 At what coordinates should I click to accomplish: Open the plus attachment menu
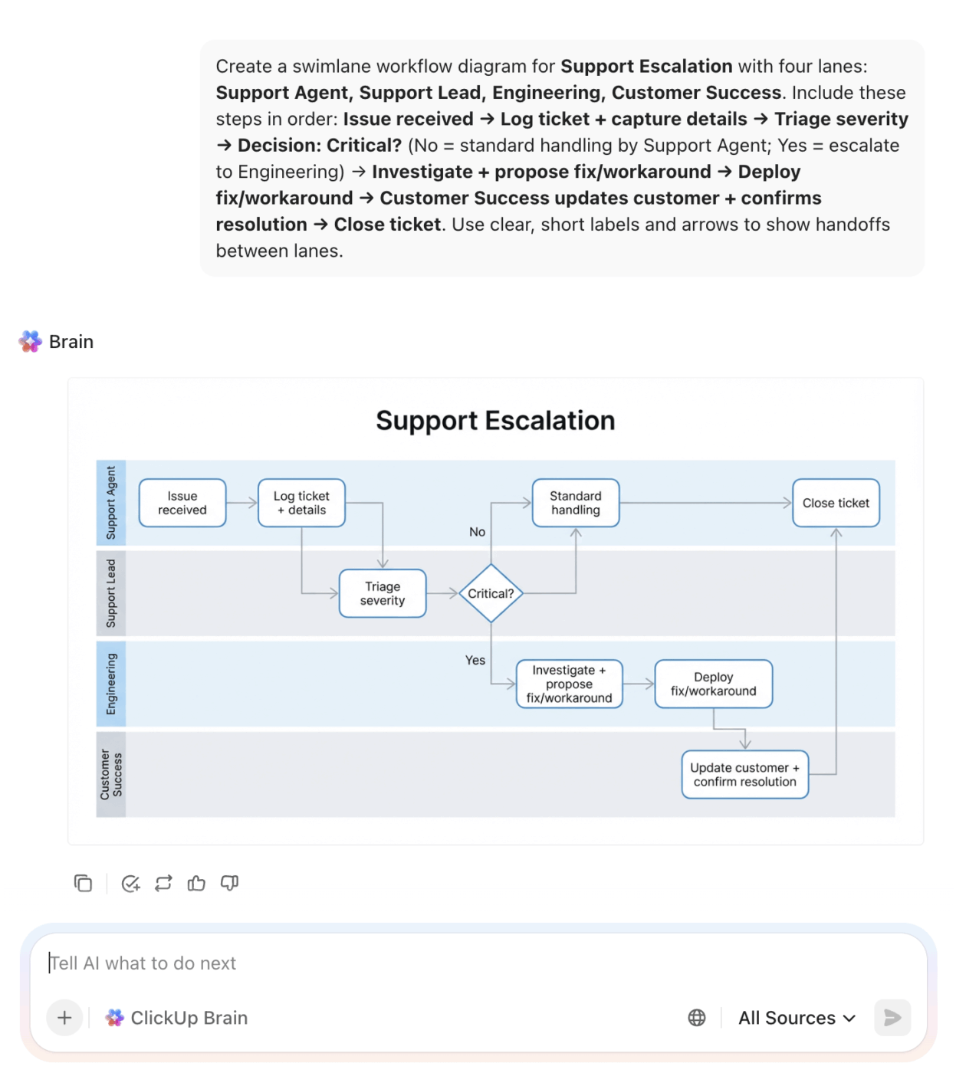pyautogui.click(x=64, y=1018)
